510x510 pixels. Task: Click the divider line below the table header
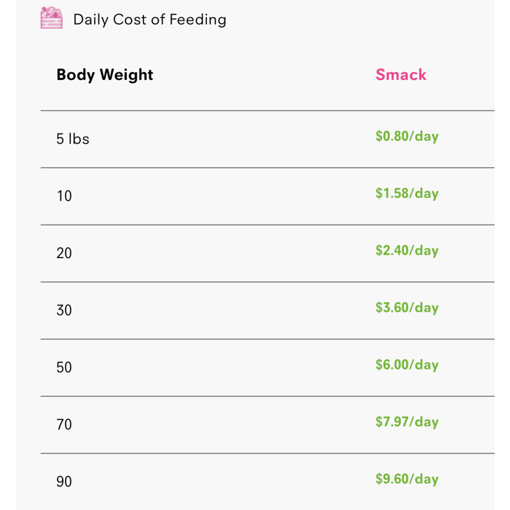[x=267, y=111]
